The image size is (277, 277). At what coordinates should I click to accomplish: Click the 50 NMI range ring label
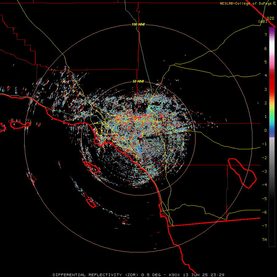pos(138,81)
